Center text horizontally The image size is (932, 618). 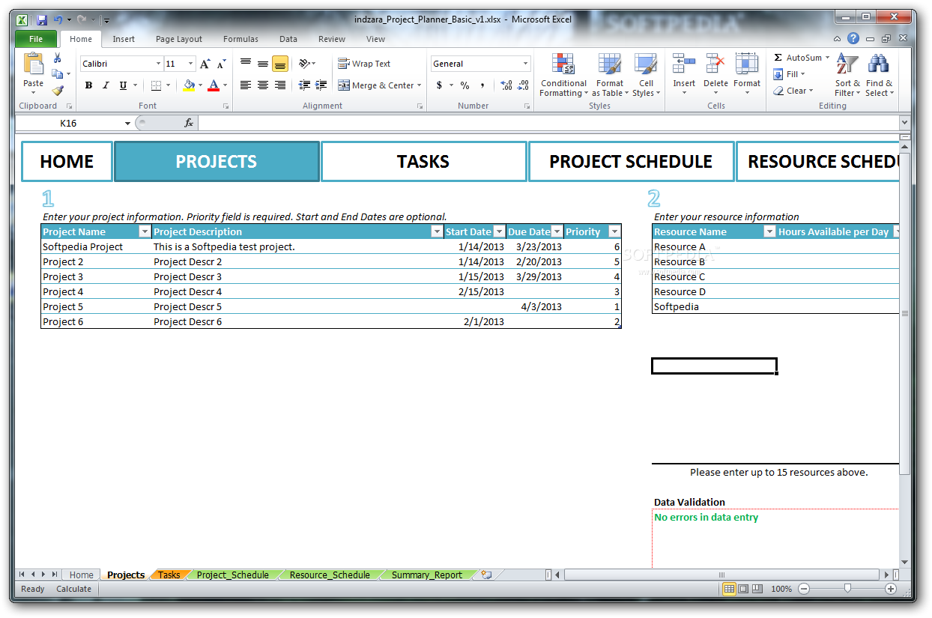tap(263, 85)
